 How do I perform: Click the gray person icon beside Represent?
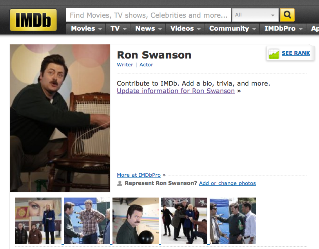pyautogui.click(x=120, y=183)
